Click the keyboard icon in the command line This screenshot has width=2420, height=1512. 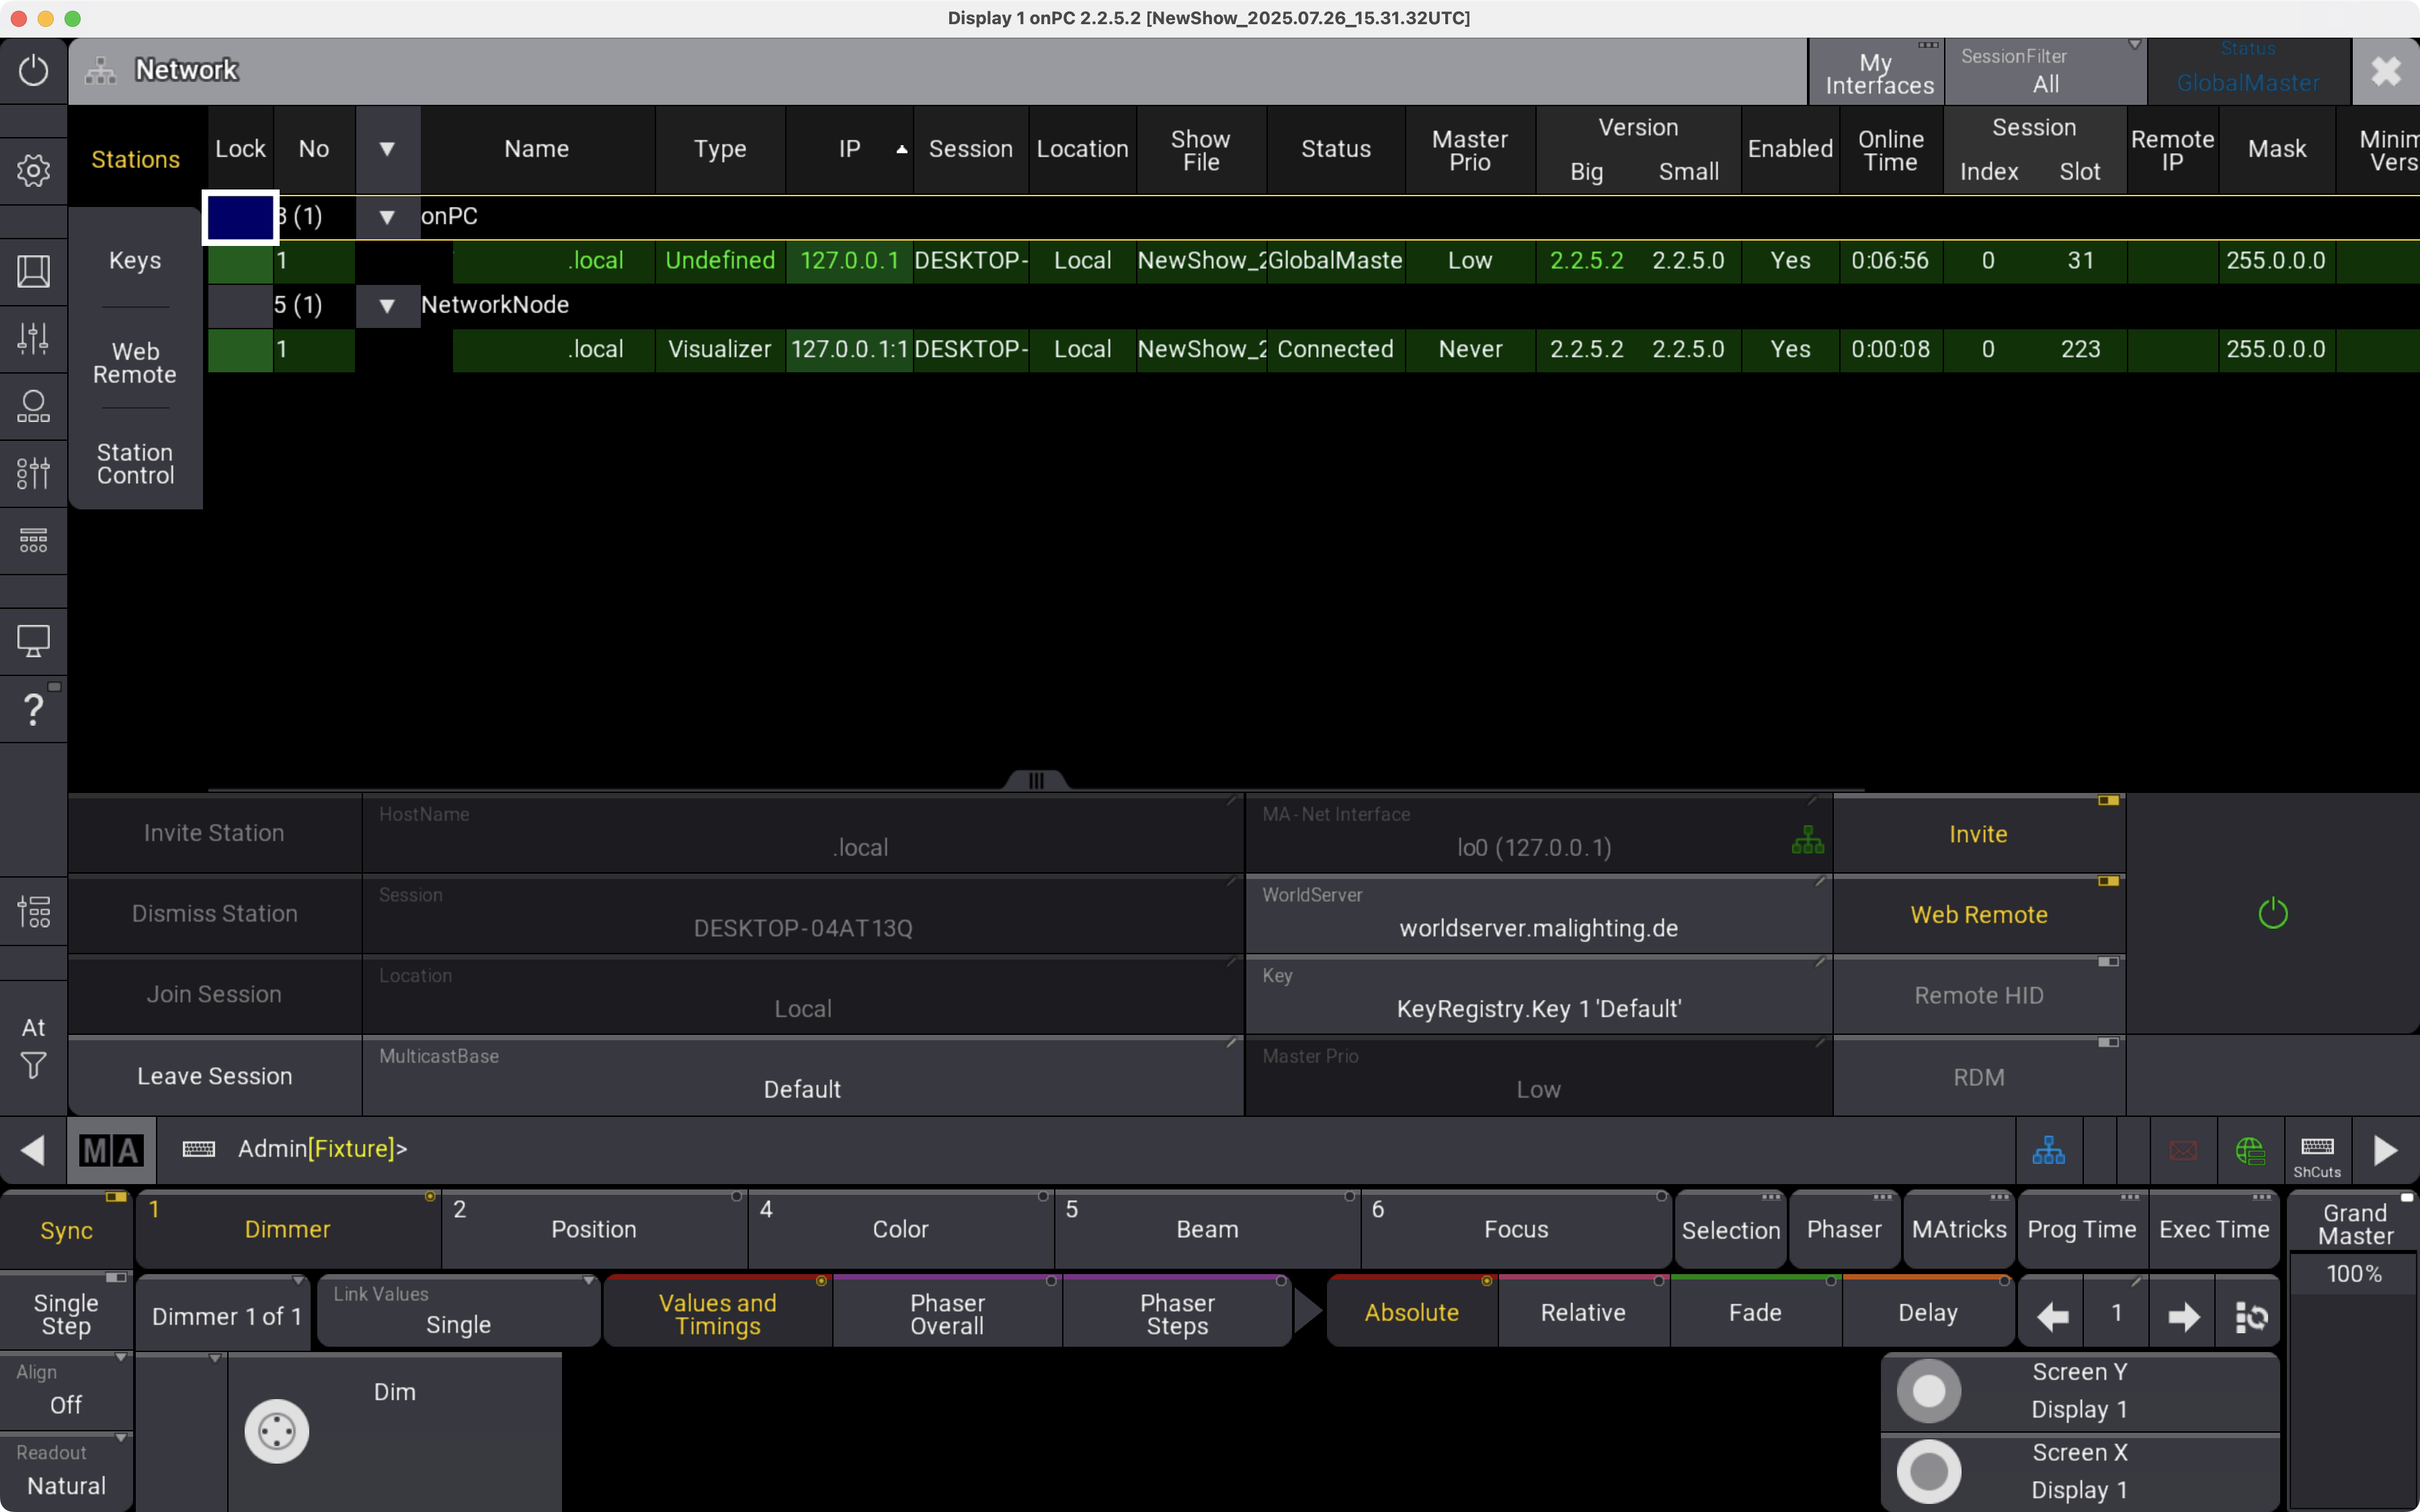(199, 1149)
